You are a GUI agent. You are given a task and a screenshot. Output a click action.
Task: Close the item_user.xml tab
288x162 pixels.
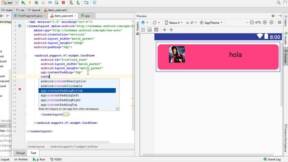[75, 16]
